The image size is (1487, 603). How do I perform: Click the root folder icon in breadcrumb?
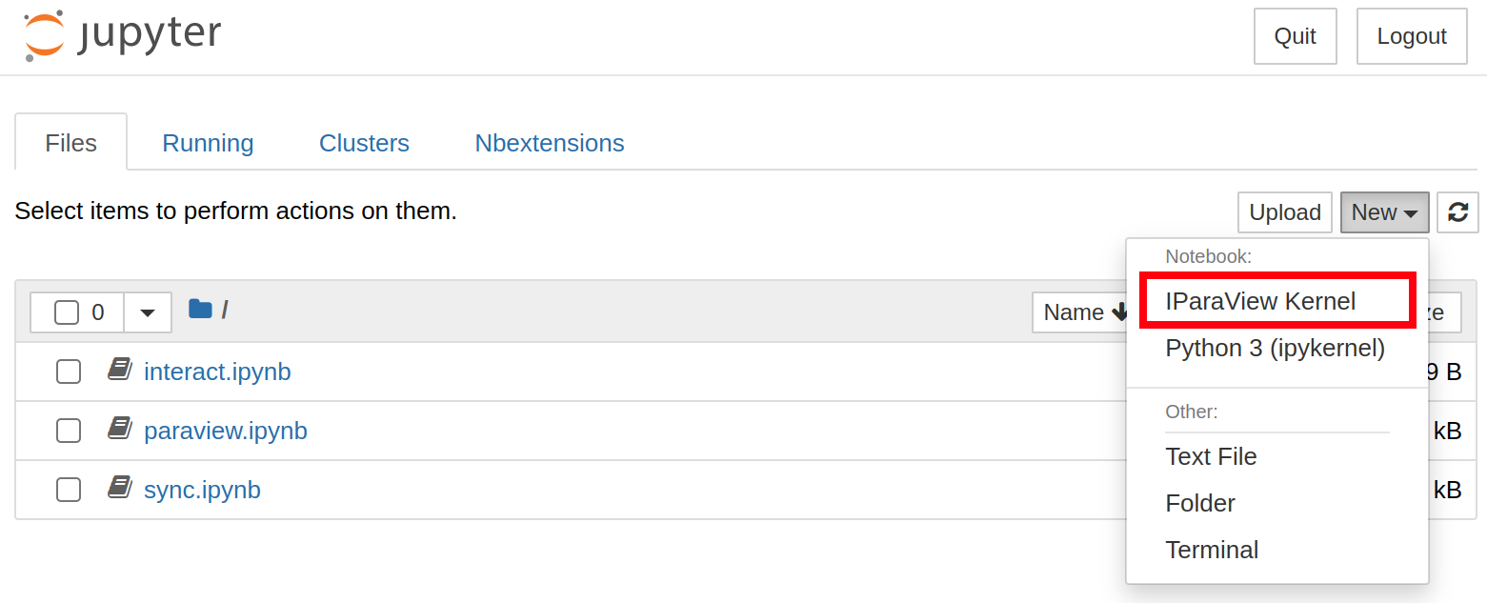(x=200, y=309)
